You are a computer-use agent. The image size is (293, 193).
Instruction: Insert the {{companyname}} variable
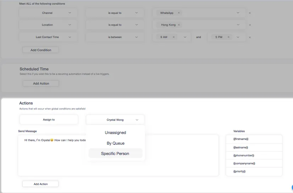pyautogui.click(x=254, y=163)
